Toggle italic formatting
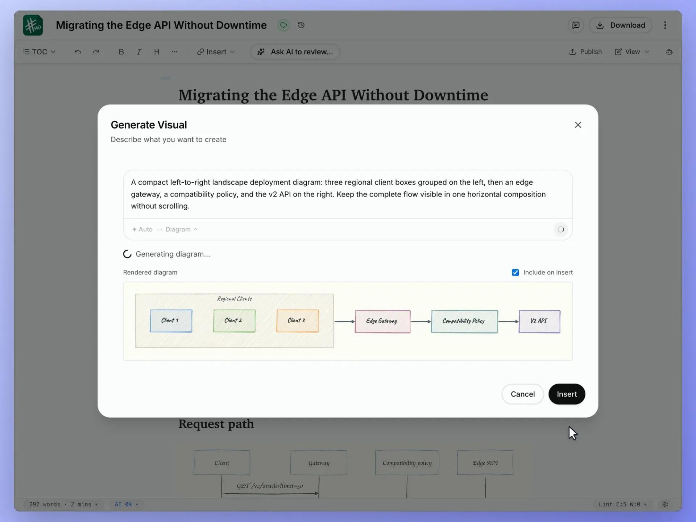The width and height of the screenshot is (696, 522). [x=139, y=52]
